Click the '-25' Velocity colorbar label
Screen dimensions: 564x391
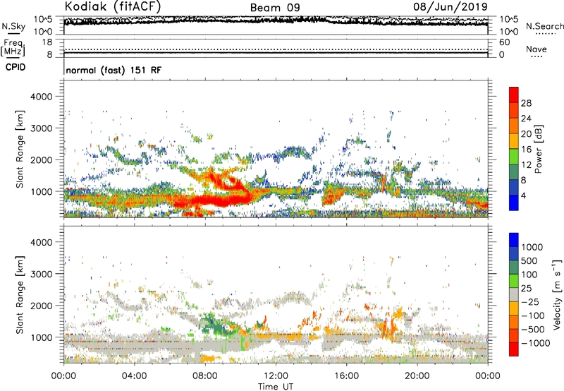point(530,302)
